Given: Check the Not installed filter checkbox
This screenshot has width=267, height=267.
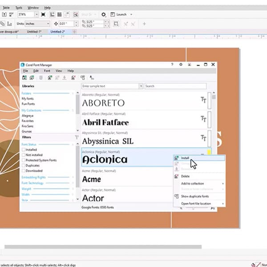Looking at the screenshot, I should click(x=24, y=155).
